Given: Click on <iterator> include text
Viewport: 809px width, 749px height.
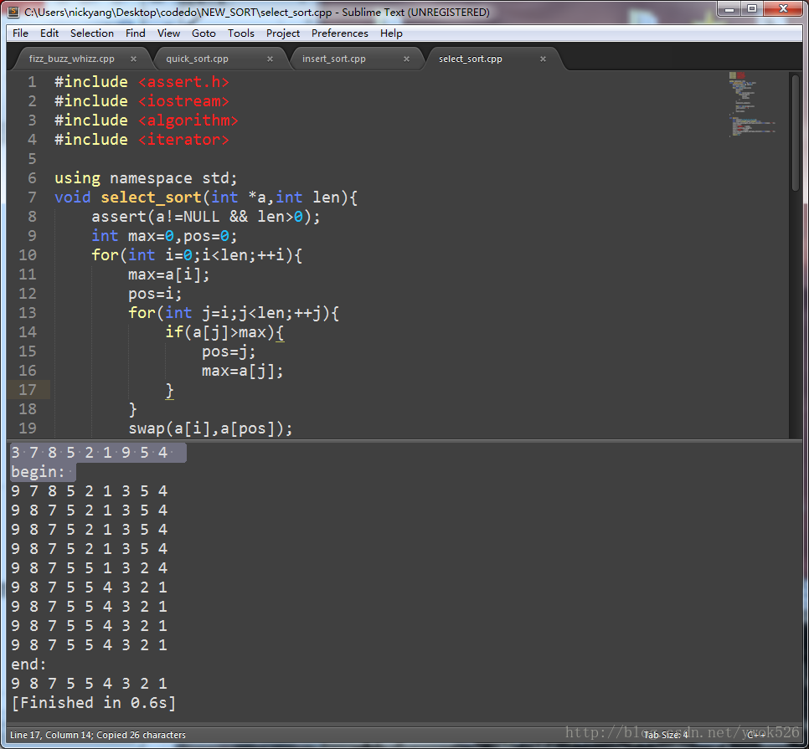Looking at the screenshot, I should [183, 140].
